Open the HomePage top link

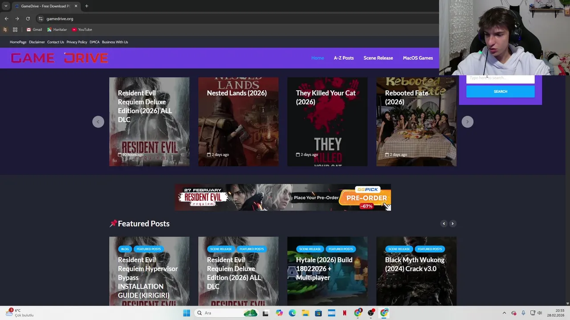[x=18, y=42]
